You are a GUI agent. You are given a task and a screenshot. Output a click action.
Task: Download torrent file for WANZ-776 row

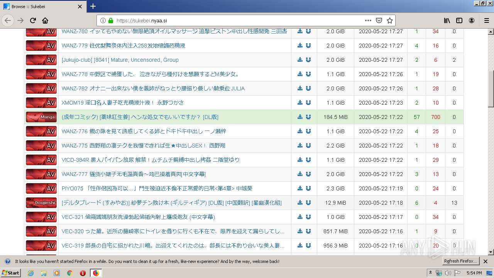tap(300, 131)
